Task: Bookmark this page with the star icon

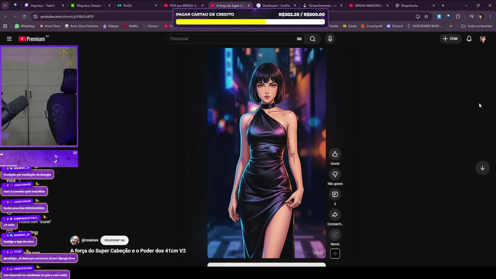Action: click(426, 17)
